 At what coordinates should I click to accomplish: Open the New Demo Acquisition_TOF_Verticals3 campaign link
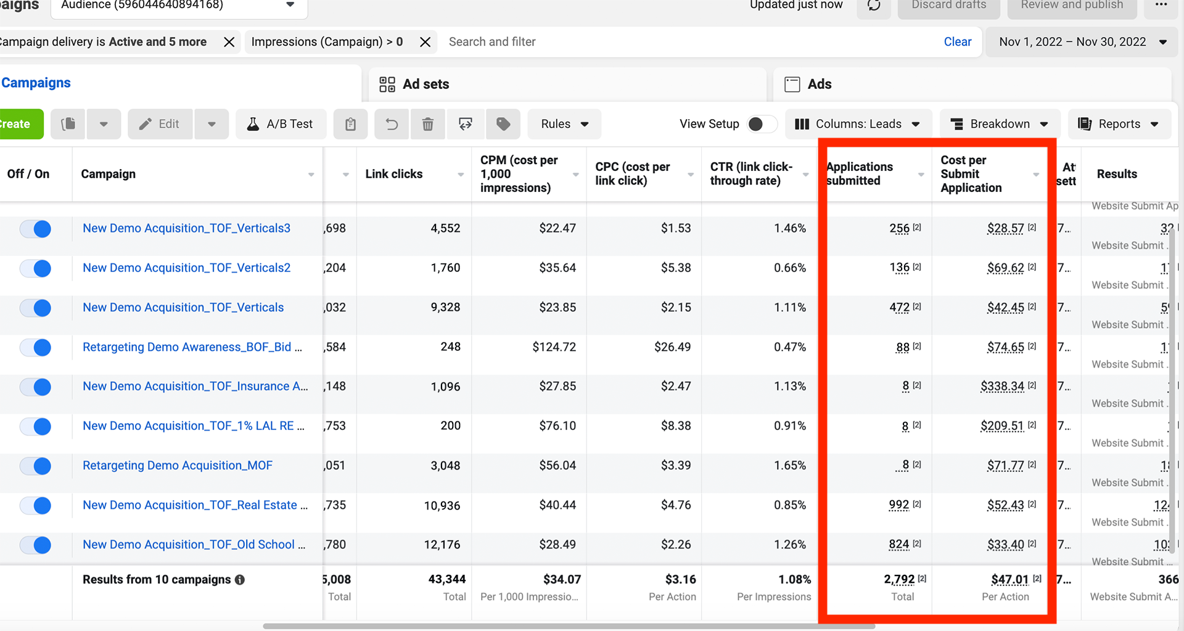coord(186,228)
